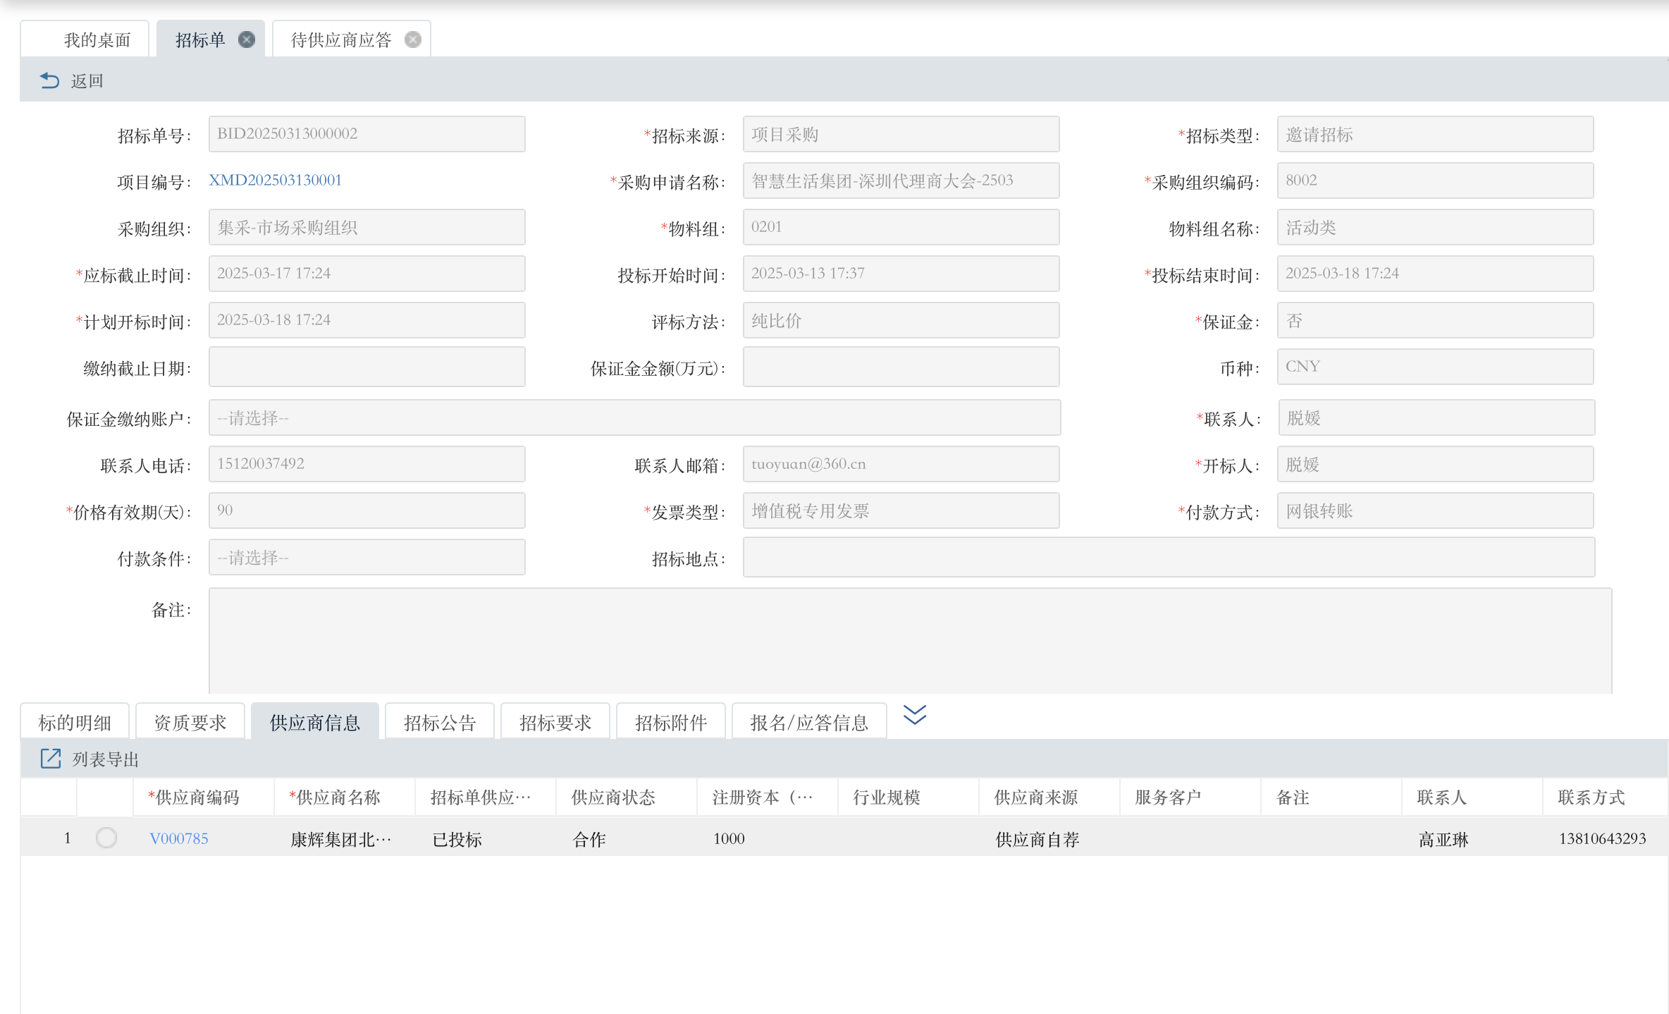The width and height of the screenshot is (1669, 1014).
Task: Open the 招标附件 tab
Action: tap(671, 722)
